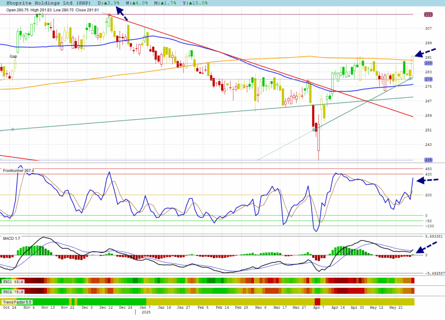445x320 pixels.
Task: Click the Jan 16 date label
Action: 164,307
